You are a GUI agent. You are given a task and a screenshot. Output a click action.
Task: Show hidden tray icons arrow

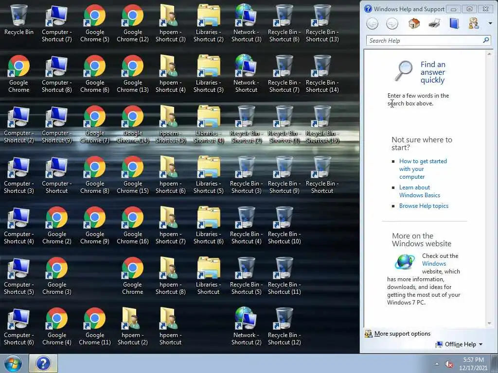437,364
